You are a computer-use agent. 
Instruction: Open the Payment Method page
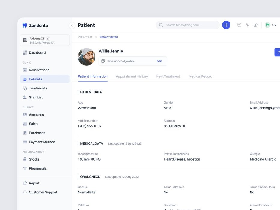point(42,142)
